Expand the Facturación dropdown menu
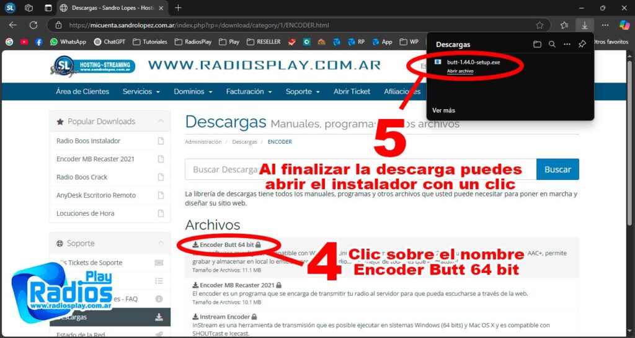This screenshot has width=635, height=338. 249,92
